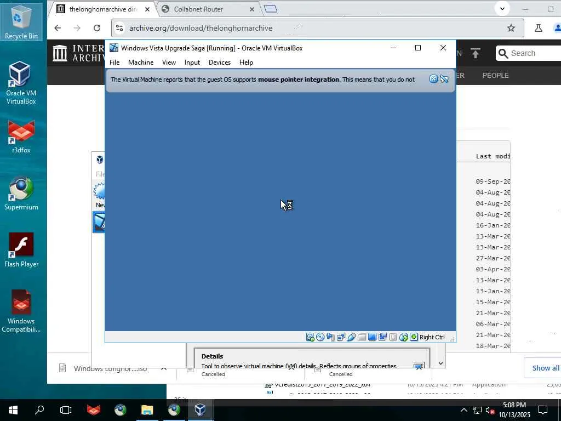Open the Devices menu in VirtualBox
The width and height of the screenshot is (561, 421).
220,62
